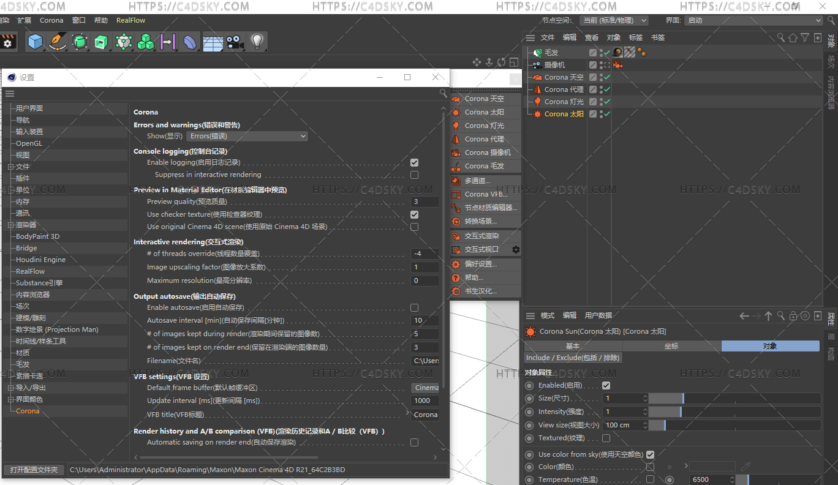This screenshot has height=485, width=838.
Task: Toggle Automatic saving on render end checkbox
Action: [415, 442]
